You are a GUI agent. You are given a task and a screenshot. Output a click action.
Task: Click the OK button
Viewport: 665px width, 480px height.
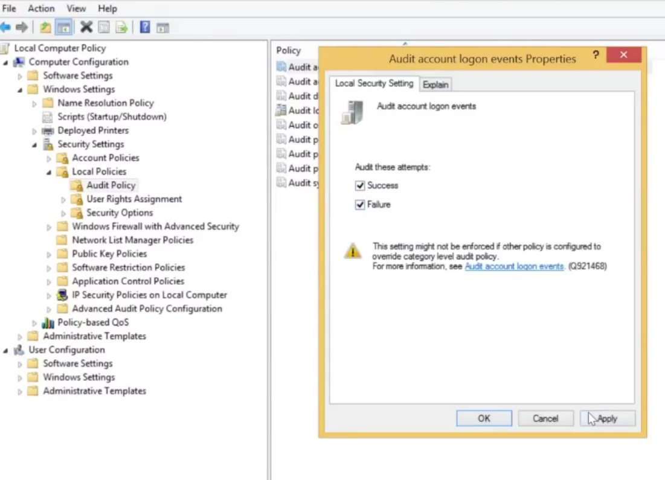coord(484,418)
